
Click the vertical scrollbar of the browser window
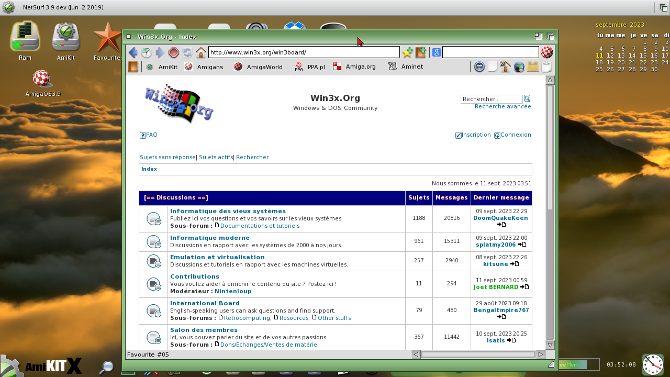point(550,212)
